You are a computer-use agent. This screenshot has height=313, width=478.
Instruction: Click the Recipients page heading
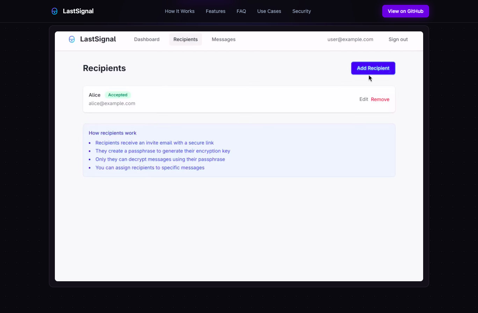tap(104, 68)
